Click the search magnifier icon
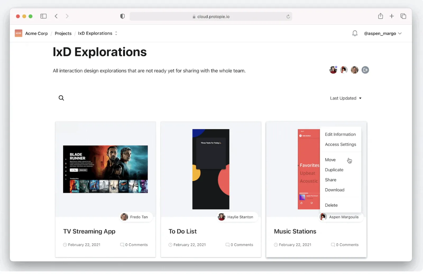The height and width of the screenshot is (274, 423). pos(61,98)
